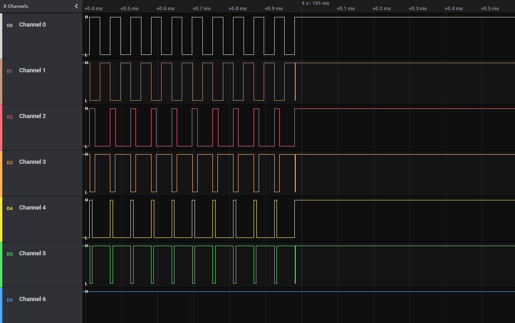Select the Channel 2 name label
The width and height of the screenshot is (515, 323).
[x=32, y=116]
